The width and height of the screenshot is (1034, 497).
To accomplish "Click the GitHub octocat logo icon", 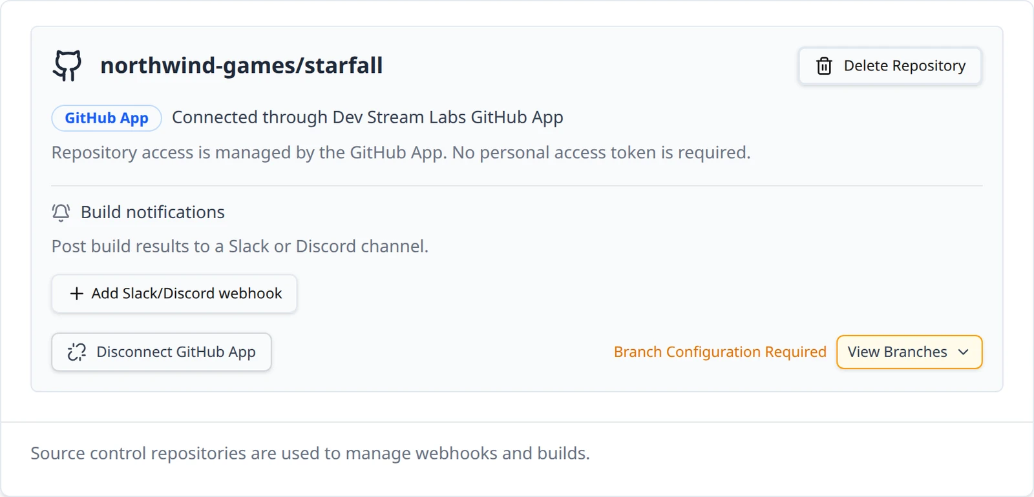I will click(x=67, y=66).
